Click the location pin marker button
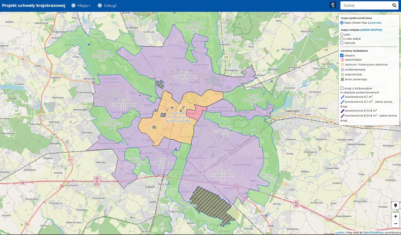This screenshot has width=401, height=235. tap(395, 206)
